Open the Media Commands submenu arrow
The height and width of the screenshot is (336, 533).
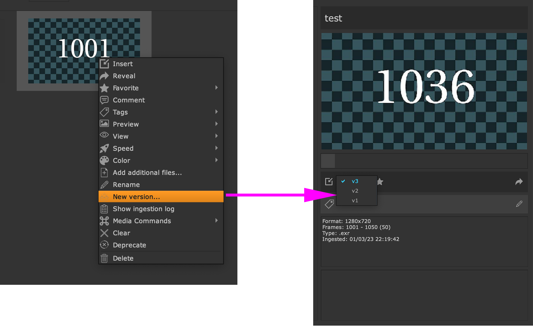tap(217, 221)
